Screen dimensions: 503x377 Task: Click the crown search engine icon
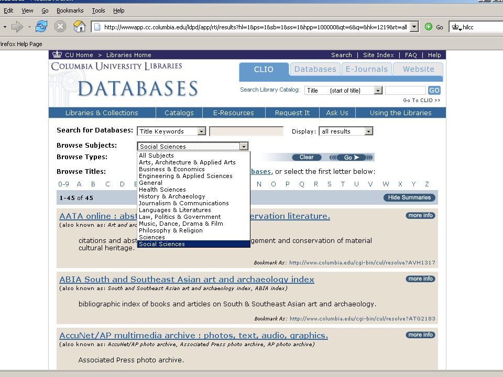tap(455, 27)
